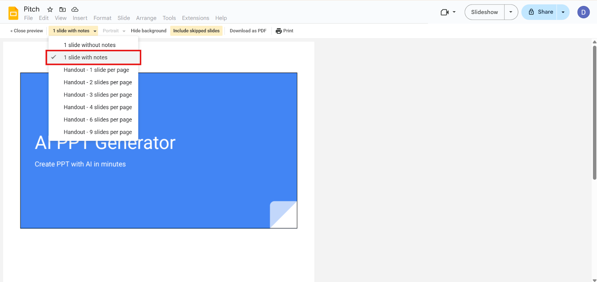Open the View menu
This screenshot has width=597, height=282.
[x=60, y=18]
